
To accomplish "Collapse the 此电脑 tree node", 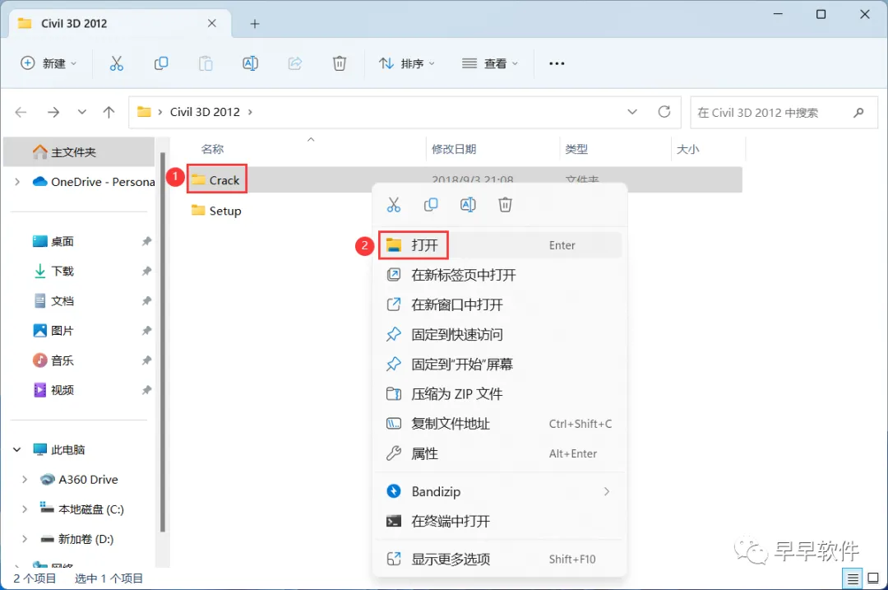I will [17, 449].
